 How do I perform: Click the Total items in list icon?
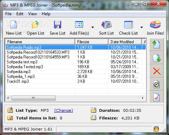coord(10,118)
